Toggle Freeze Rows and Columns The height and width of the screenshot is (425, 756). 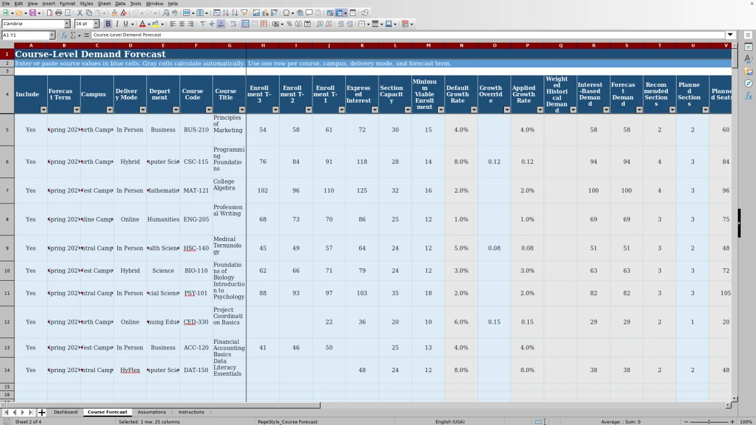pos(340,13)
